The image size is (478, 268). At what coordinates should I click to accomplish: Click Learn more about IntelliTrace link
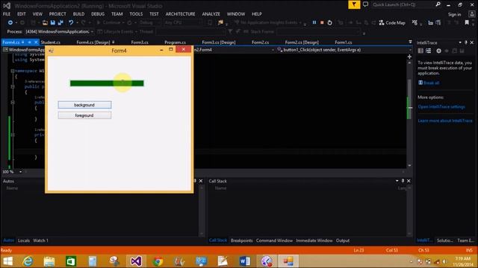[x=445, y=121]
